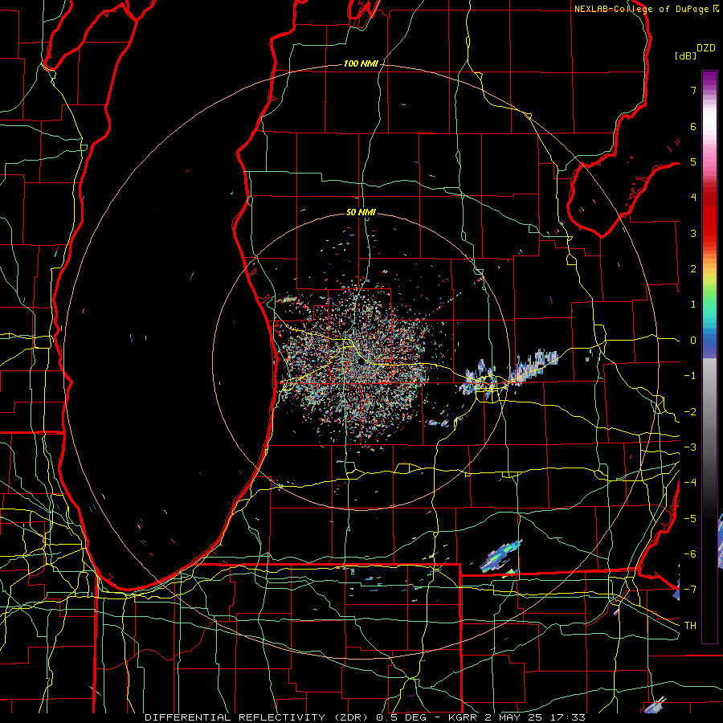Click the 6 value on the color scale

click(693, 126)
